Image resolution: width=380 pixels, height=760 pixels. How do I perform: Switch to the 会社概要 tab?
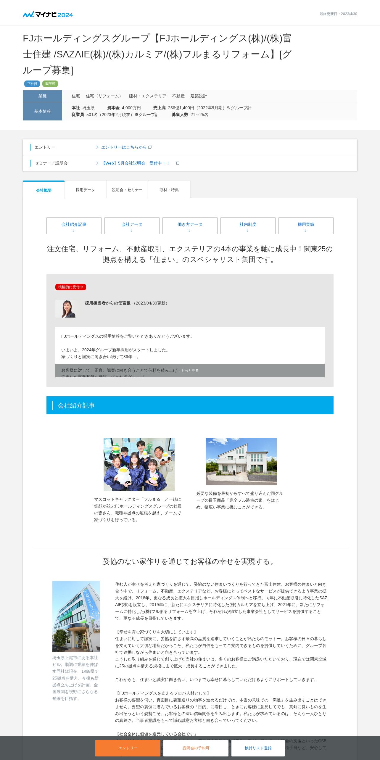point(44,190)
